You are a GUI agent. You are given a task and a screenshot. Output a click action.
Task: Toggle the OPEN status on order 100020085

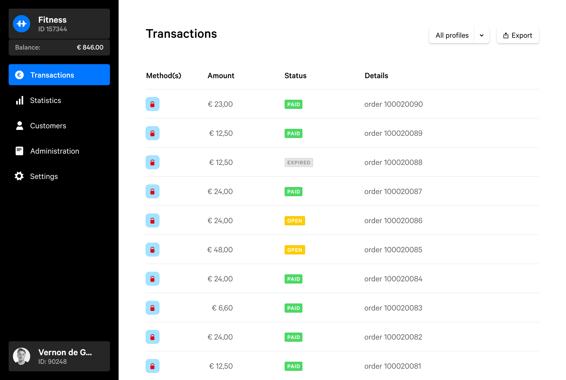(294, 249)
